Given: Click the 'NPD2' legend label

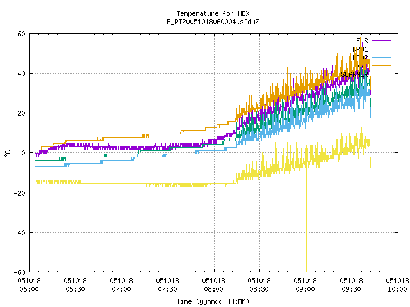Looking at the screenshot, I should click(x=360, y=58).
